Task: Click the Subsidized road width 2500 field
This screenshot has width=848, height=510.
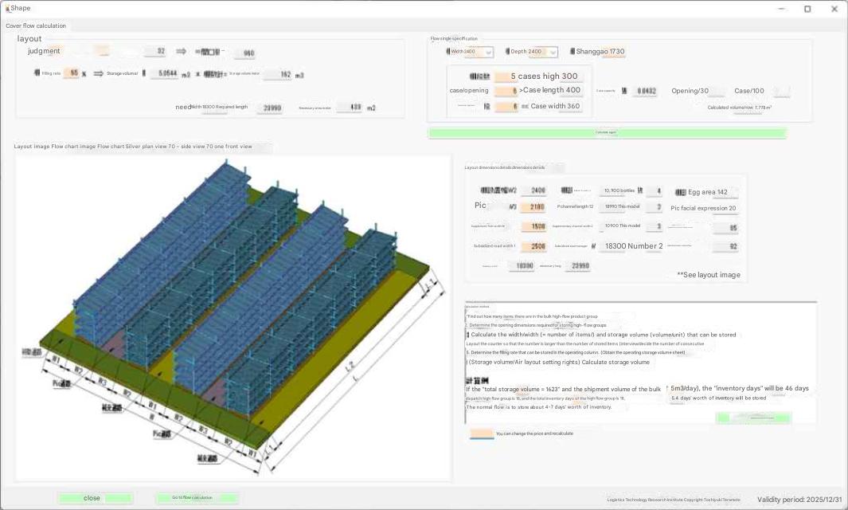Action: tap(537, 247)
